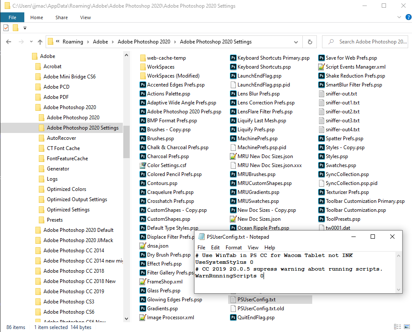Viewport: 412px width, 332px height.
Task: Click chevron after Adobe Photoshop 2020 breadcrumb
Action: click(175, 42)
